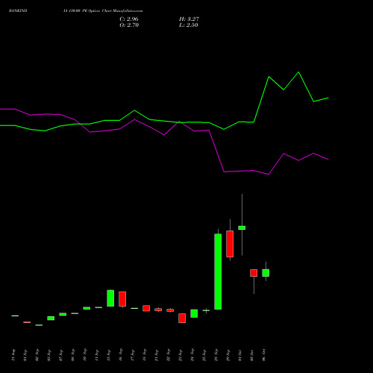Select the last green candle above 06 Oct
This screenshot has width=373, height=373.
coord(266,273)
